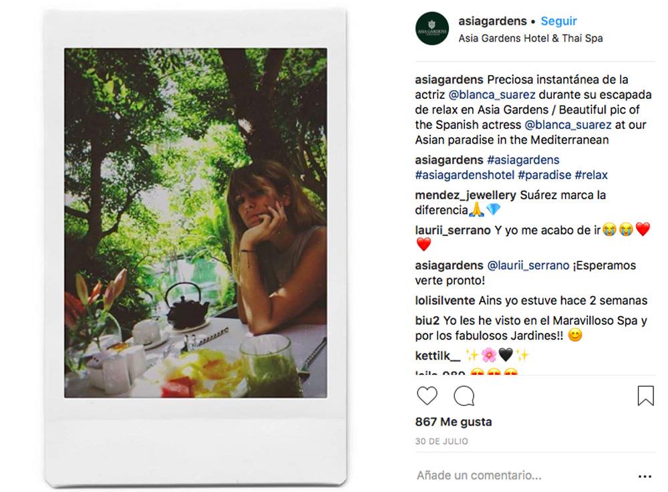Open the #relax hashtag

pos(591,175)
